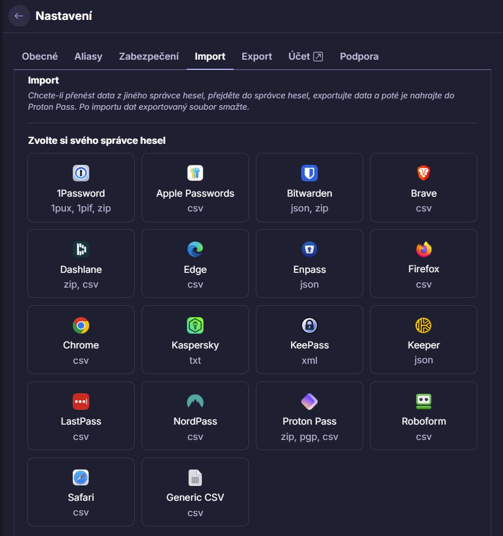
Task: Select the Generic CSV import option
Action: pos(195,492)
